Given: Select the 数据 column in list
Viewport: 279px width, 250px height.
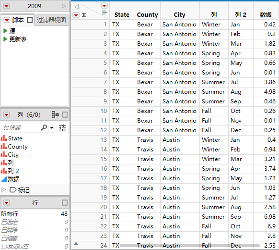Looking at the screenshot, I should 14,179.
